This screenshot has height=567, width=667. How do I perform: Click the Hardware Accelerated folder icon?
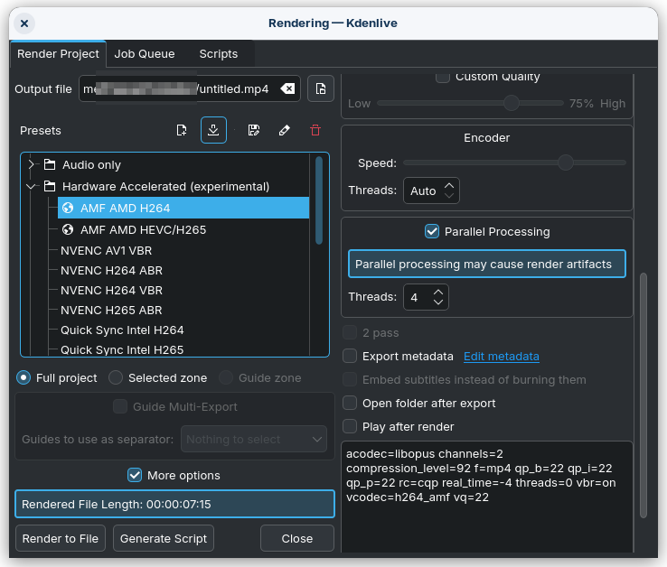[x=50, y=186]
